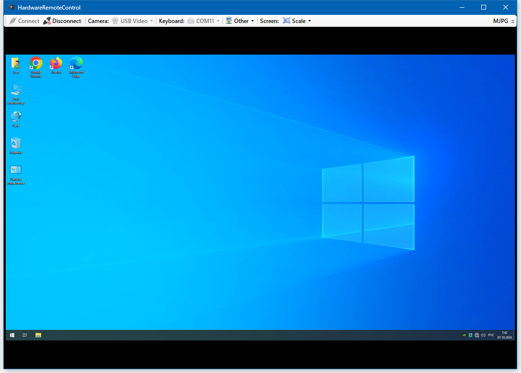Maximize the HardwareRemoteControl window
Image resolution: width=521 pixels, height=373 pixels.
484,7
